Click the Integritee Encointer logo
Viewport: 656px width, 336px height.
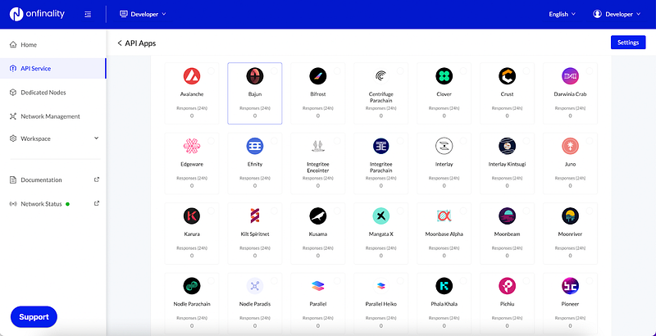coord(318,146)
